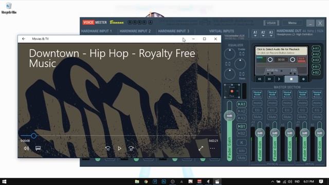Open the Action Center notifications

click(x=321, y=181)
